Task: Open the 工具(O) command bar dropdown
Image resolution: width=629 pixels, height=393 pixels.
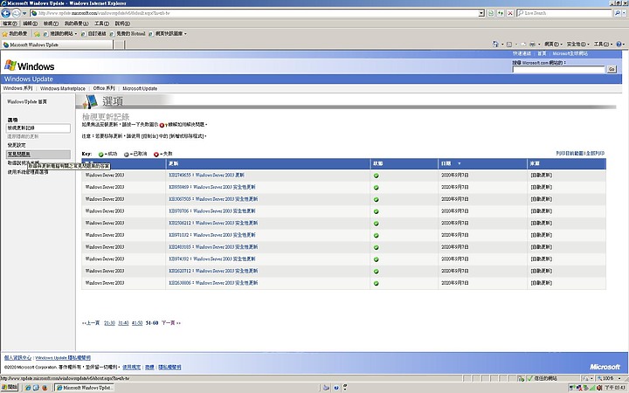Action: tap(604, 45)
